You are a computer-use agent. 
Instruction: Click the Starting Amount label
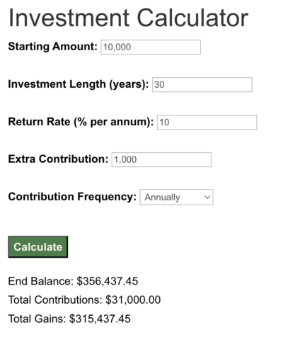[x=52, y=46]
